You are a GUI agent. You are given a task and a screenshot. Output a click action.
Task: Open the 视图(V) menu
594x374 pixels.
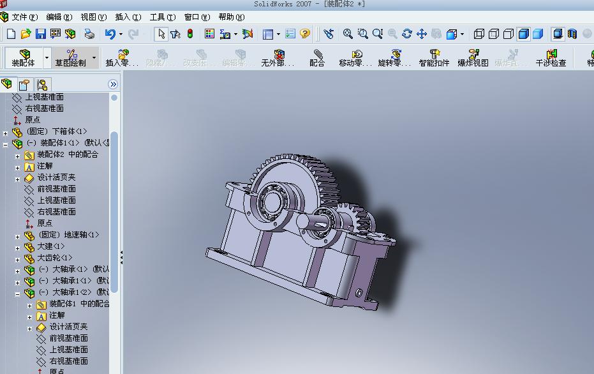(x=94, y=17)
